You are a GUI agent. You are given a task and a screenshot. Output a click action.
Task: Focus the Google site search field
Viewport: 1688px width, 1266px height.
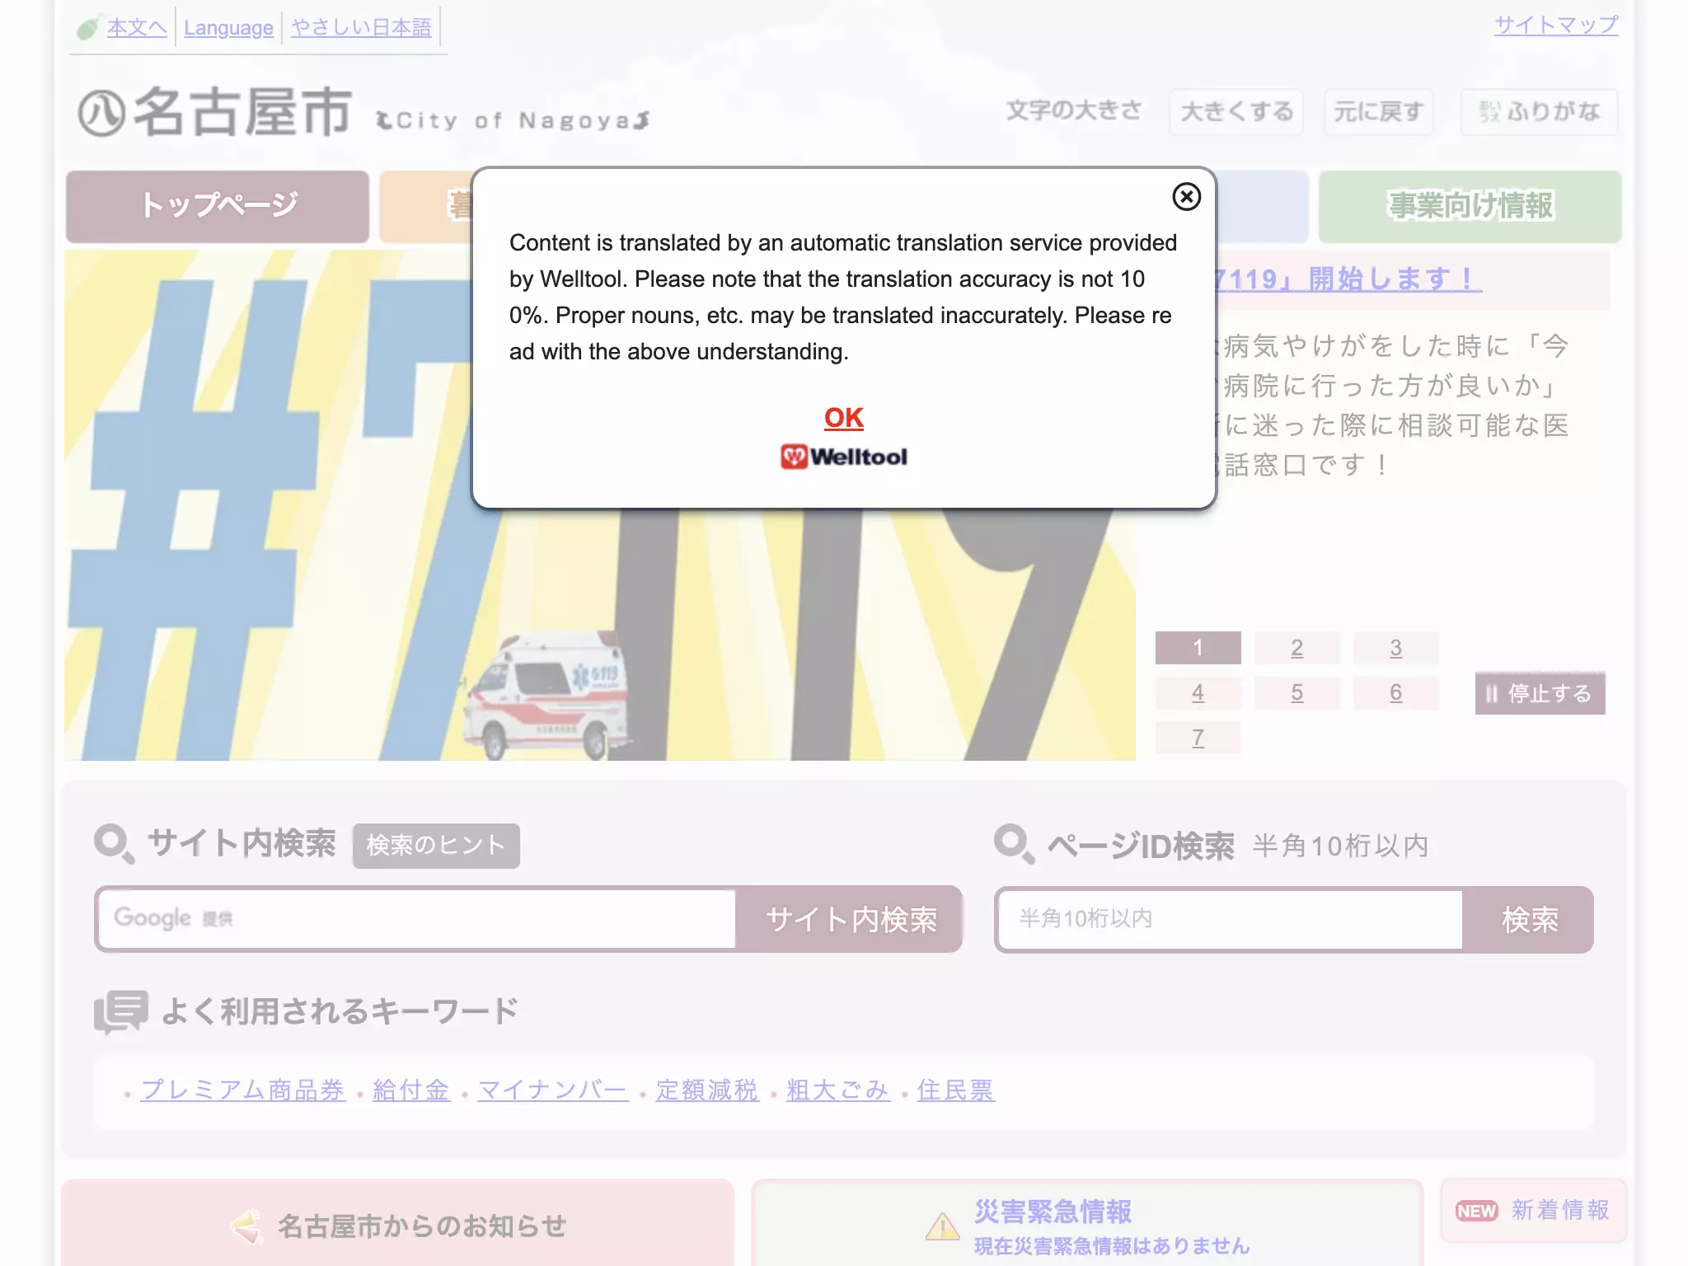417,919
